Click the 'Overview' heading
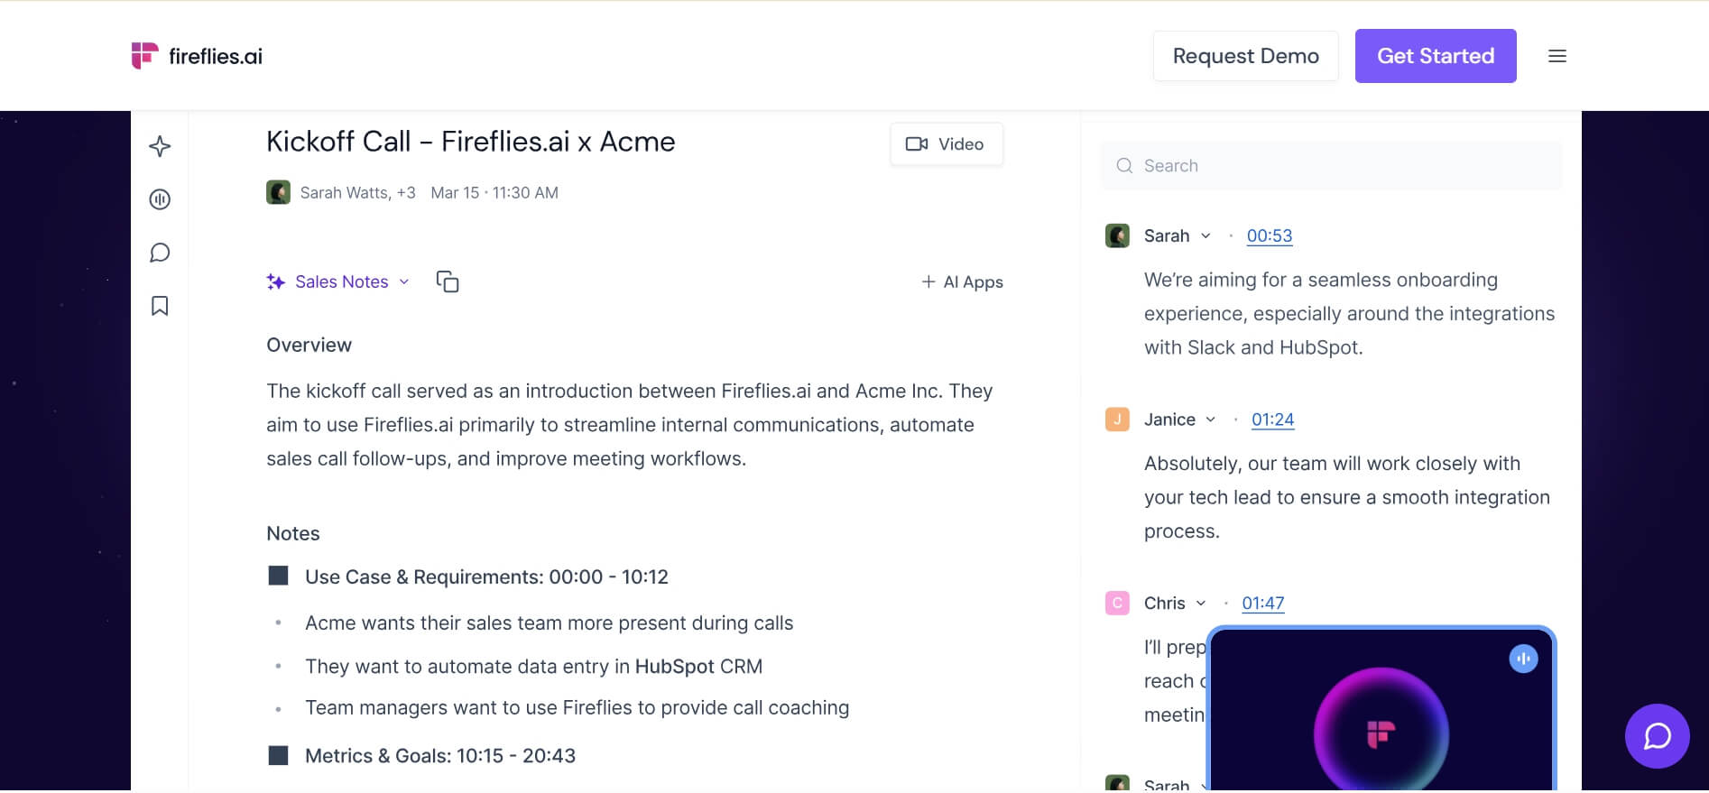 click(x=309, y=346)
